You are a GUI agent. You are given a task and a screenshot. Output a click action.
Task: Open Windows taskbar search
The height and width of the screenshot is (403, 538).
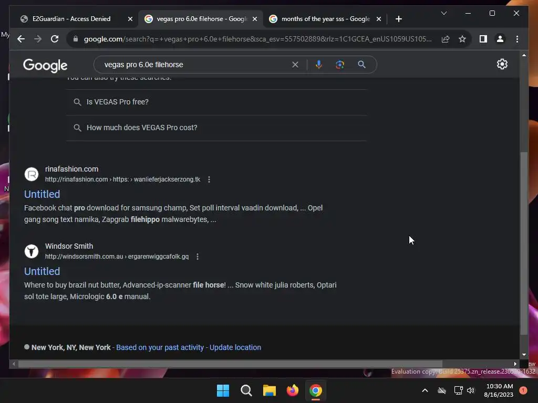tap(246, 390)
